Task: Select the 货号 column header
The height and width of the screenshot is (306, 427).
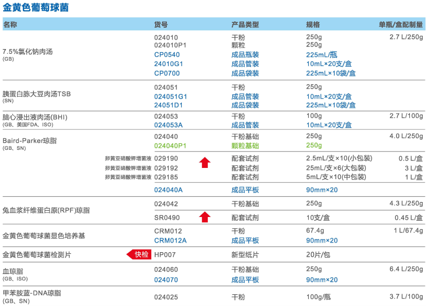Action: coord(161,25)
